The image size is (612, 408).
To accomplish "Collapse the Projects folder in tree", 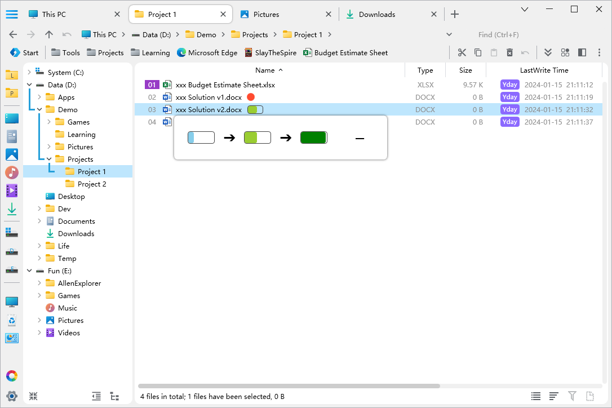I will click(49, 159).
